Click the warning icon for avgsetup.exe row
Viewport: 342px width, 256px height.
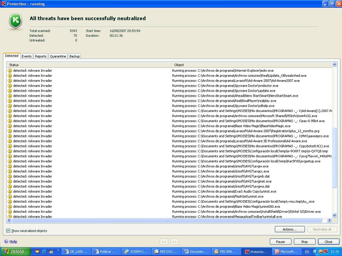point(10,161)
